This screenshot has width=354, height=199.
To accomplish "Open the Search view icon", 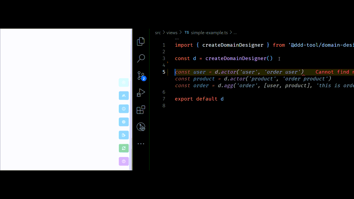I will tap(141, 58).
